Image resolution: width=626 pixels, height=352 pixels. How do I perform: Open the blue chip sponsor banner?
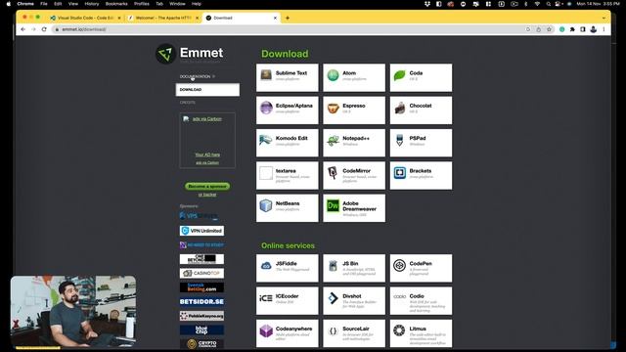point(201,330)
